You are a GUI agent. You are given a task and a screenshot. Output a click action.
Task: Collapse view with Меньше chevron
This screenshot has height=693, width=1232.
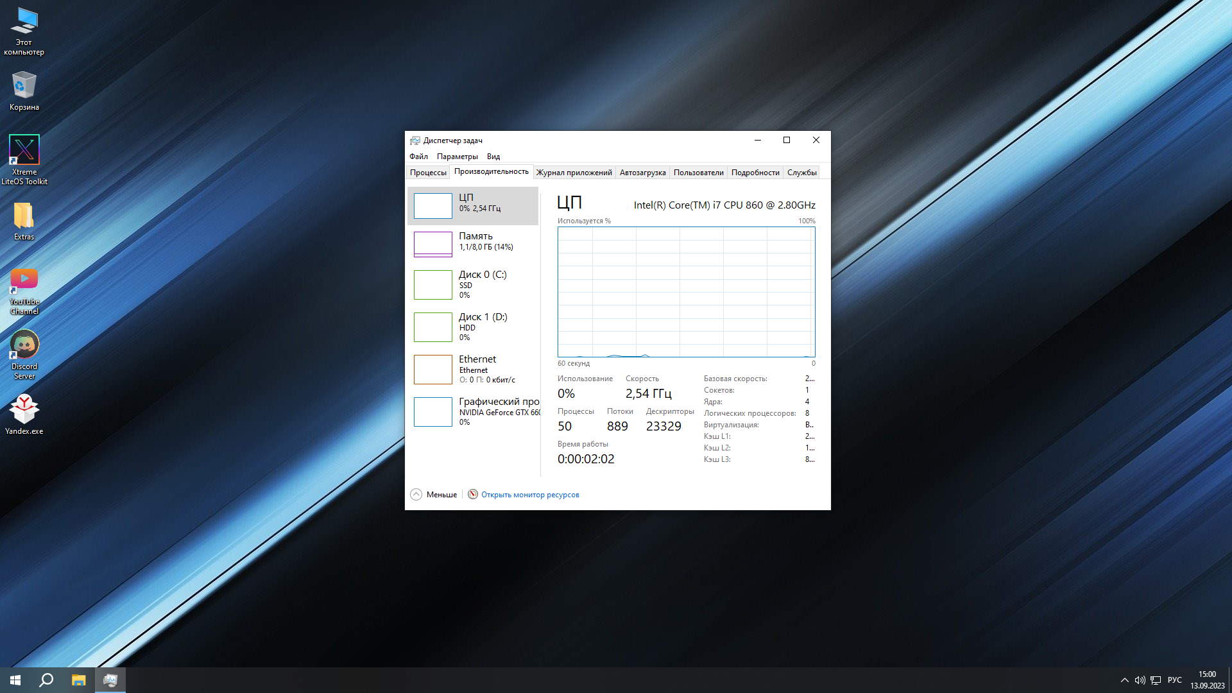point(416,494)
